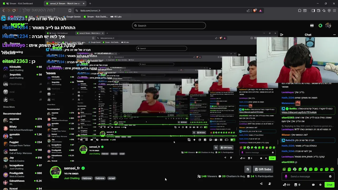Open chat settings gear

[320, 185]
